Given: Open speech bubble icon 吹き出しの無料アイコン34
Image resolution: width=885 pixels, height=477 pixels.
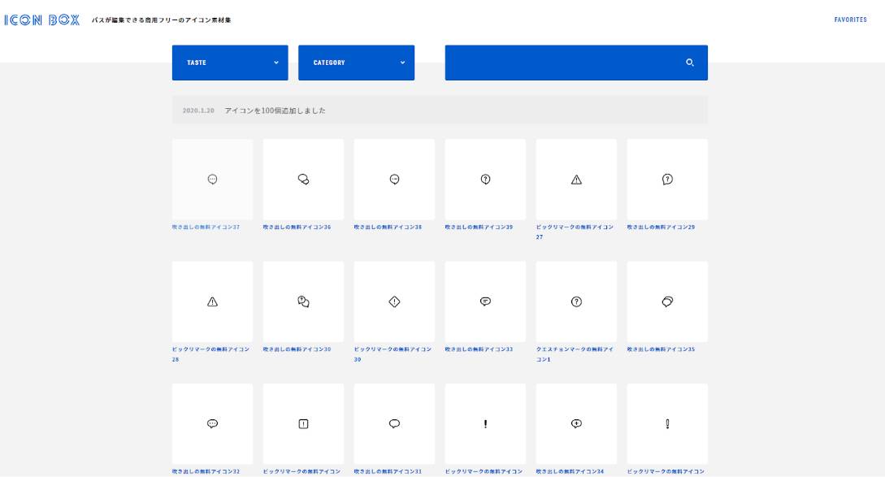Looking at the screenshot, I should tap(576, 423).
